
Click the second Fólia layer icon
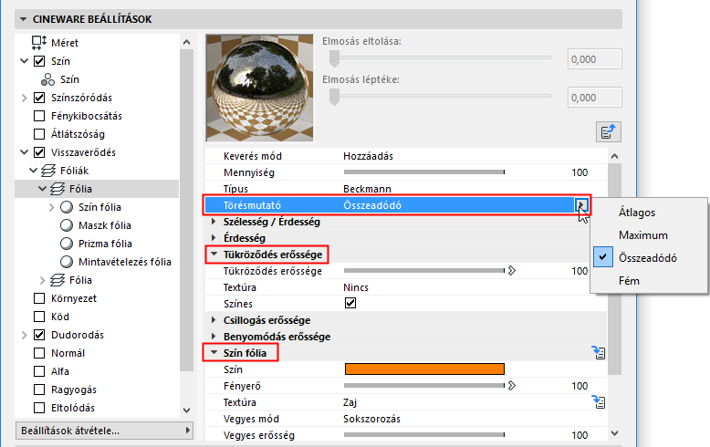point(57,280)
